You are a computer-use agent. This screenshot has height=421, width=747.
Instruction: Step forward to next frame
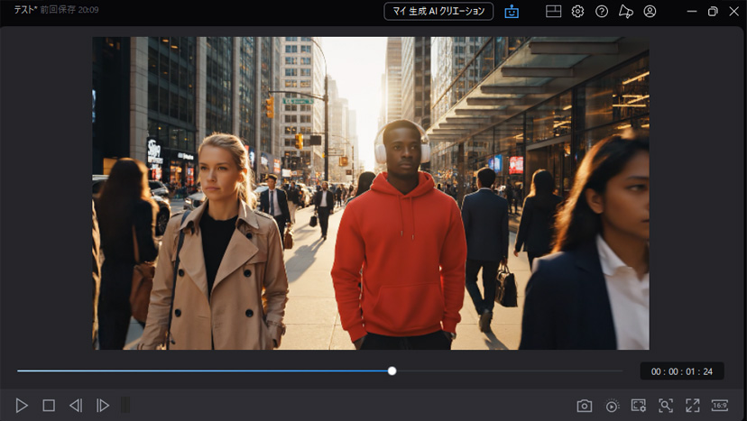pyautogui.click(x=103, y=406)
